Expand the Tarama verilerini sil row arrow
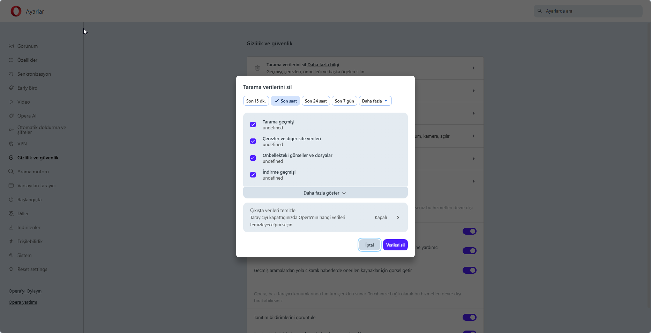Viewport: 651px width, 333px height. click(474, 68)
